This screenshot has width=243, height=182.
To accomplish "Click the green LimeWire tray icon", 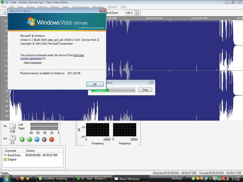I will click(x=193, y=179).
